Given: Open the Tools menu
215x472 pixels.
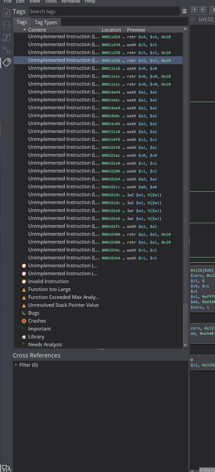Looking at the screenshot, I should click(51, 2).
